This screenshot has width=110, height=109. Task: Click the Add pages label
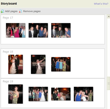[x=11, y=11]
